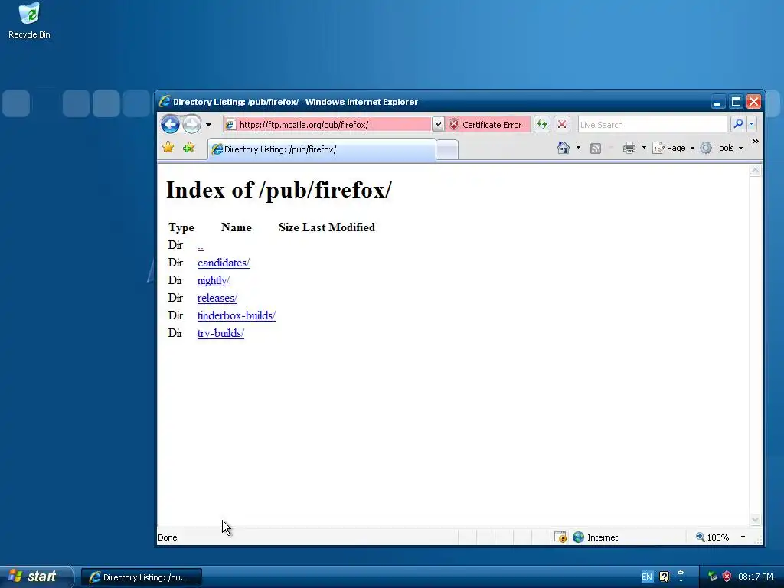The image size is (784, 588).
Task: Refresh the page with green arrows icon
Action: click(x=541, y=124)
